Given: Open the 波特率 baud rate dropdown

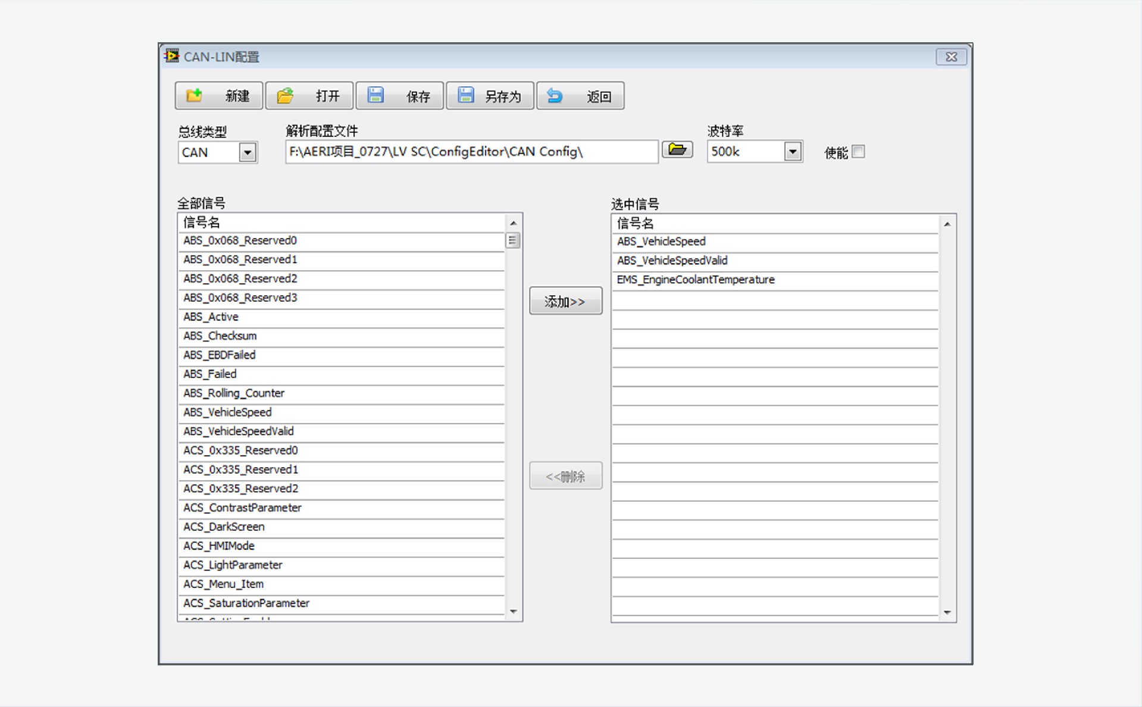Looking at the screenshot, I should click(x=792, y=152).
